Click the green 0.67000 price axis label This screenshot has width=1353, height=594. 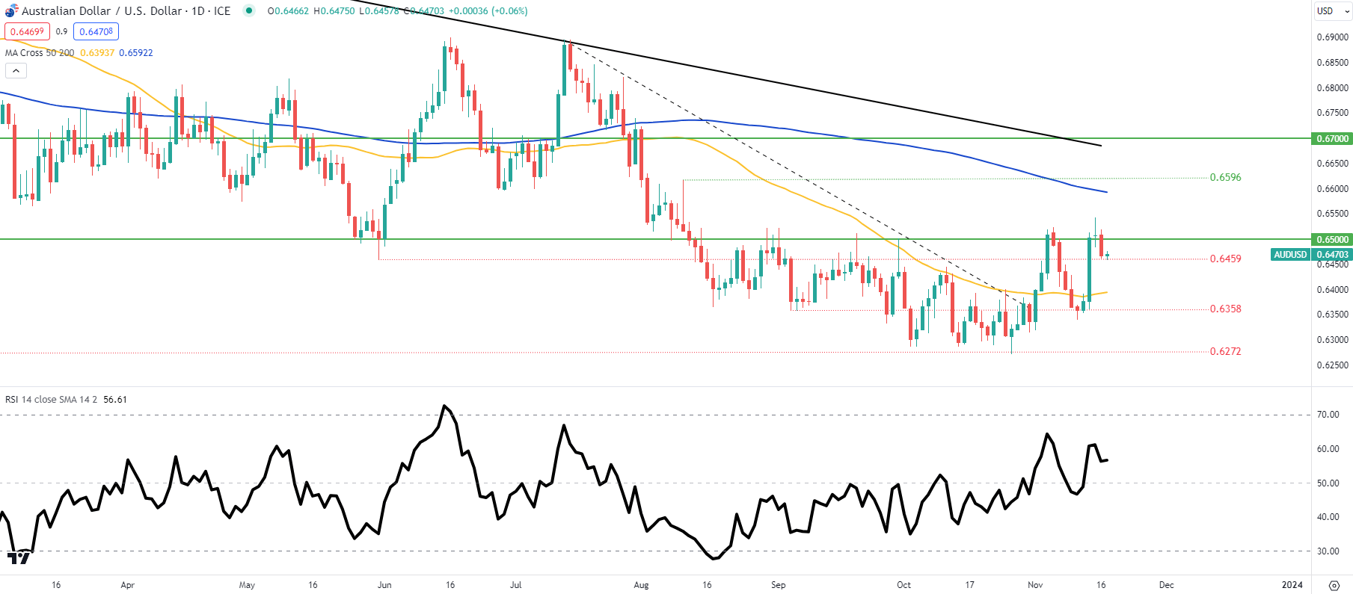pyautogui.click(x=1332, y=139)
